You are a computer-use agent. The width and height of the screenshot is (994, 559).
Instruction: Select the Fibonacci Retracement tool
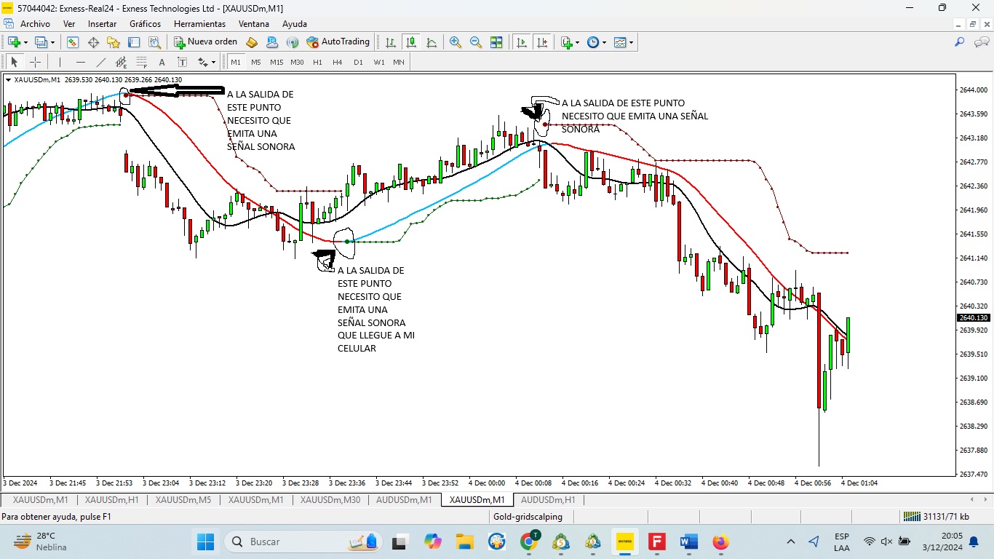(x=141, y=62)
